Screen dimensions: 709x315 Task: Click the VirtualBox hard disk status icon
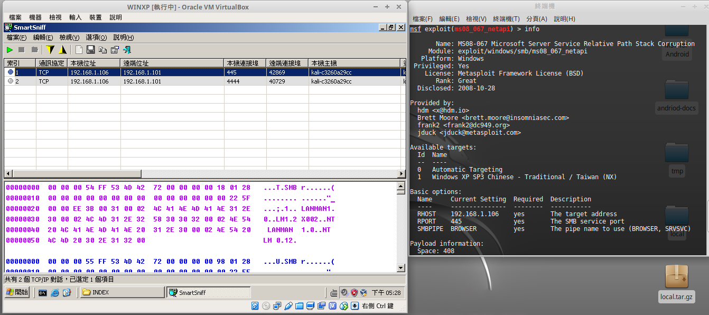tap(255, 305)
